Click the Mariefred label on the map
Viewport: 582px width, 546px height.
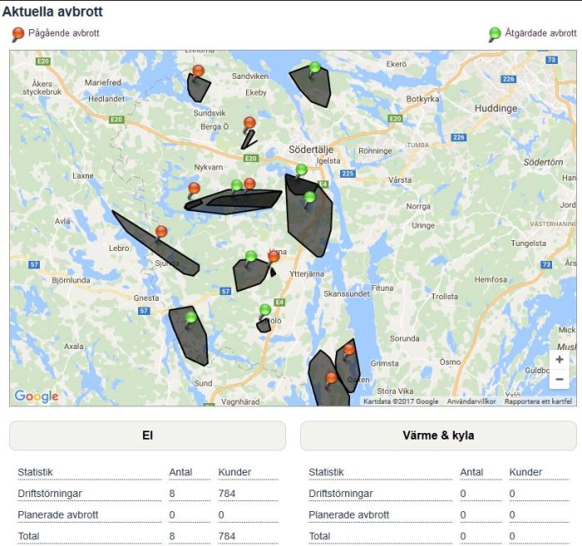click(x=103, y=82)
